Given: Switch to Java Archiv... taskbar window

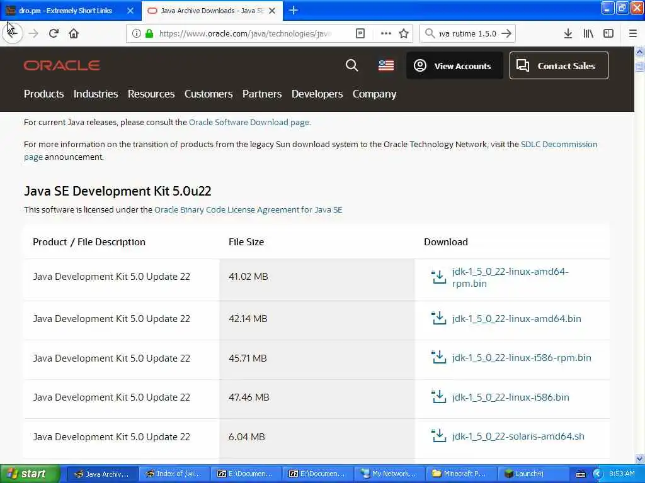Looking at the screenshot, I should click(102, 474).
